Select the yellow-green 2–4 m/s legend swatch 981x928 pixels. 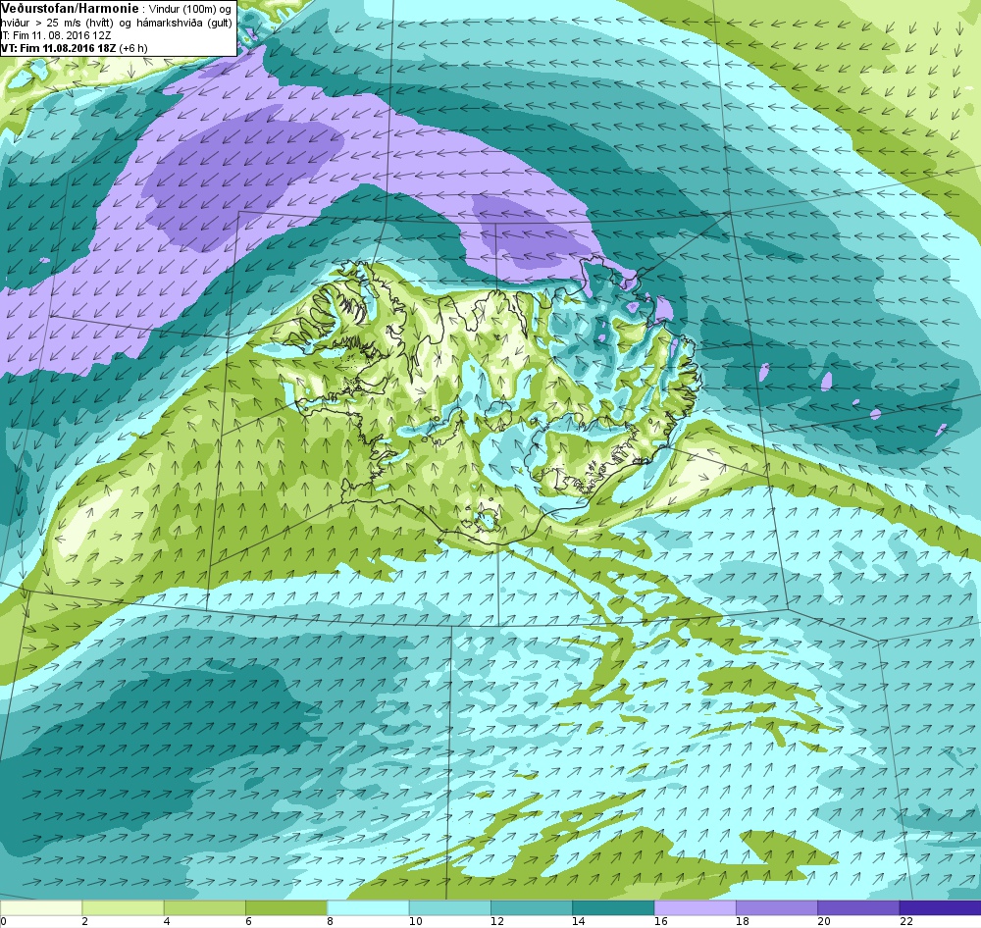(124, 907)
